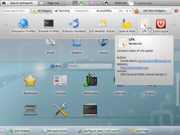Select the Konsole Profiles widget
This screenshot has width=180, height=135.
tap(49, 26)
